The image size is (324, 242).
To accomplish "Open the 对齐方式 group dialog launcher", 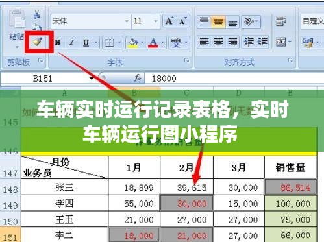I will pos(291,60).
